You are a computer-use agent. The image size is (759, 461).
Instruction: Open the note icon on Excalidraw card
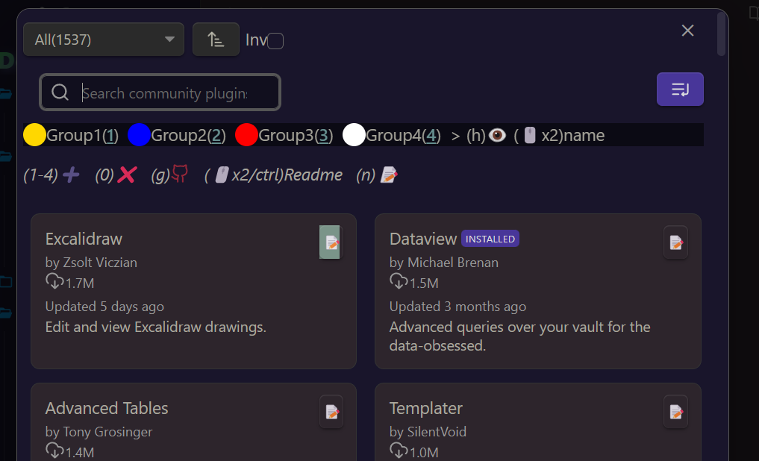click(x=331, y=242)
